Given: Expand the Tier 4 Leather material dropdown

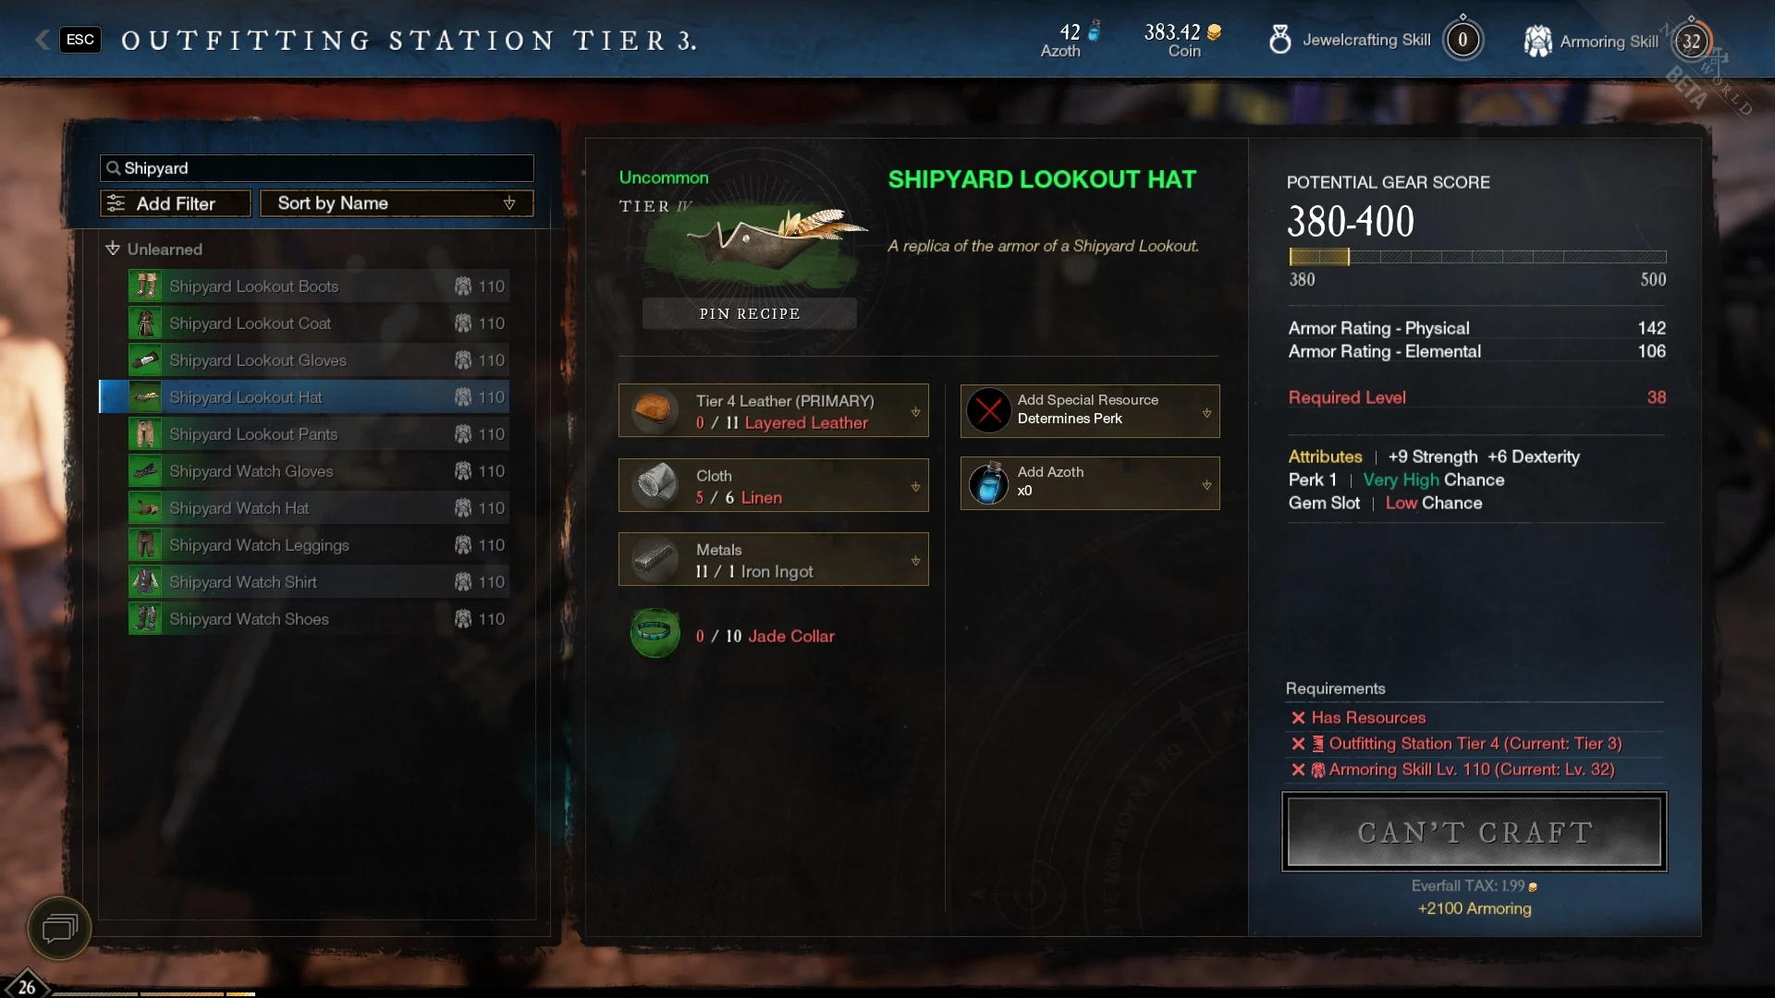Looking at the screenshot, I should point(915,412).
